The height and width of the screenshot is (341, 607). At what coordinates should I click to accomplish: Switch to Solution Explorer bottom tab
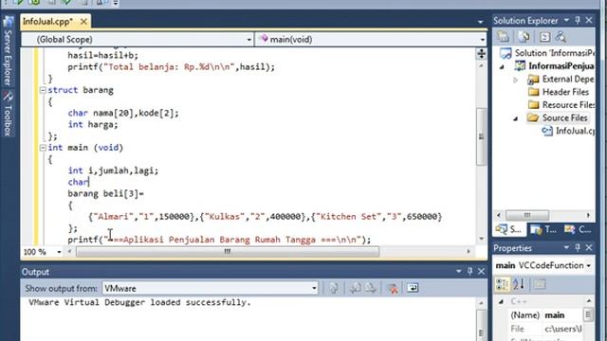[508, 229]
